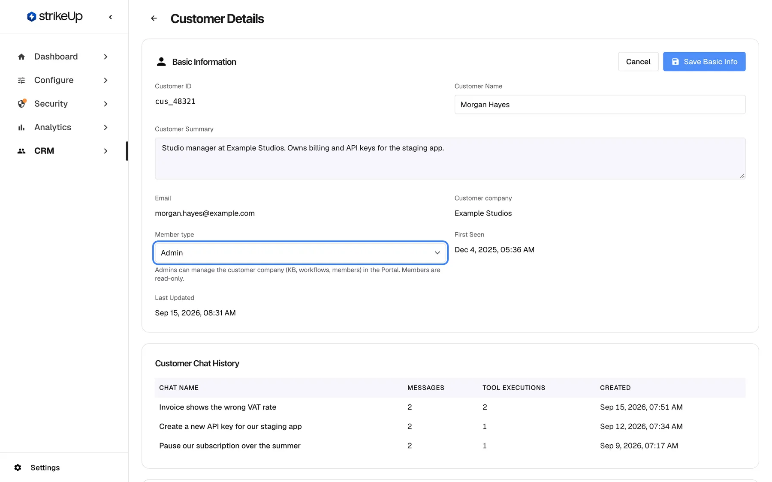Click the CREATED column header
This screenshot has height=482, width=772.
[615, 388]
